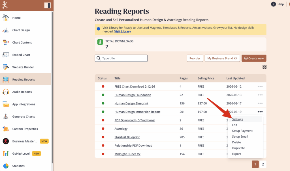Open Chart Design from sidebar icon
The width and height of the screenshot is (290, 171).
pyautogui.click(x=6, y=30)
